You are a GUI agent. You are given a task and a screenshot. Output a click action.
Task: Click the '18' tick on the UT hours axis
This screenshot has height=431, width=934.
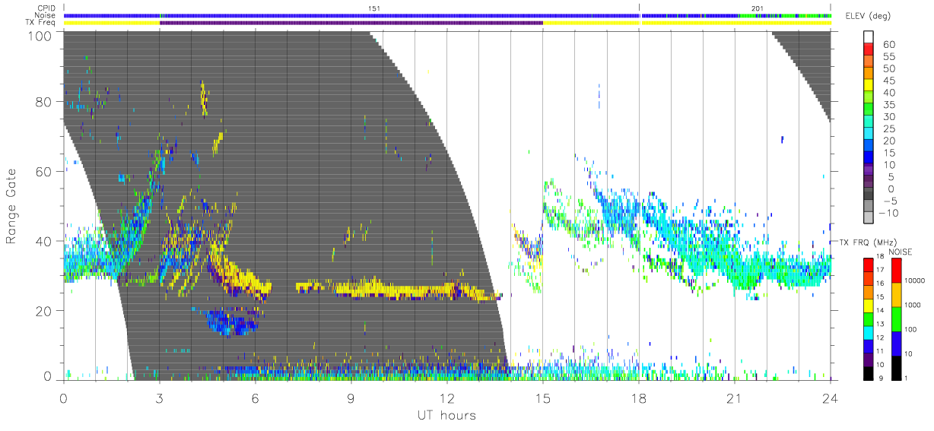coord(638,398)
